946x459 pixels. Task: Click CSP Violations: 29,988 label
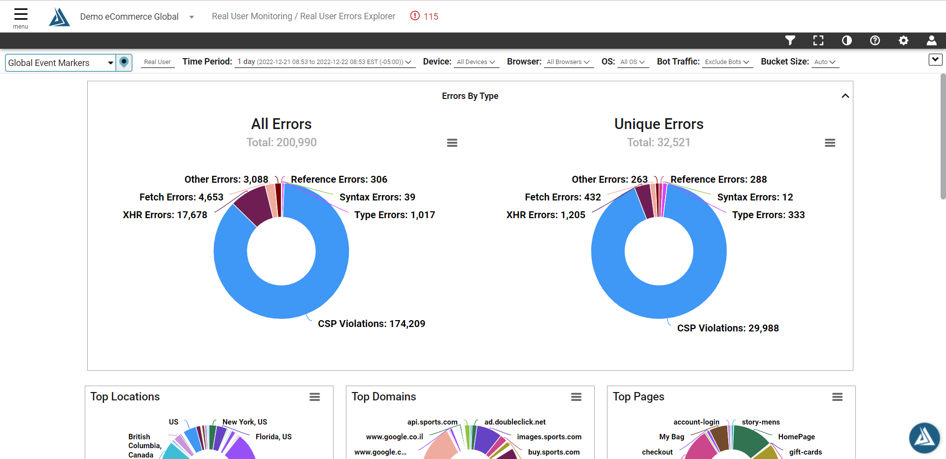coord(728,328)
